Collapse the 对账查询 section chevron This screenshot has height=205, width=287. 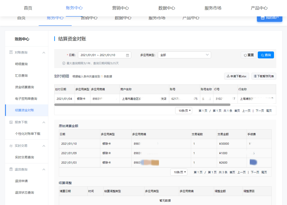44,53
